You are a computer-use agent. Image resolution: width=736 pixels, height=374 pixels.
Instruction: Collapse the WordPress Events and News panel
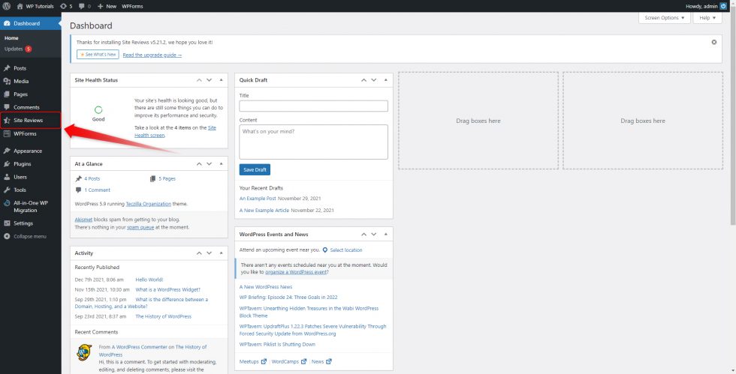[x=386, y=235]
